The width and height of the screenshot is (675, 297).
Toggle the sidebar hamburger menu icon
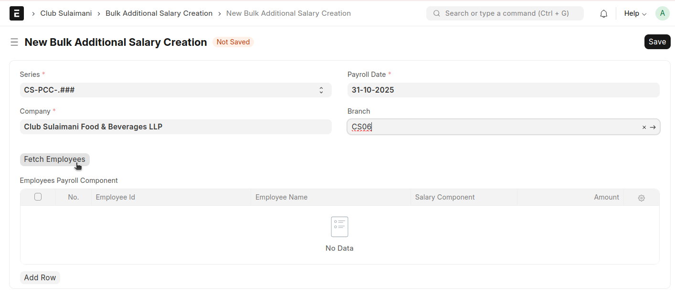tap(14, 42)
